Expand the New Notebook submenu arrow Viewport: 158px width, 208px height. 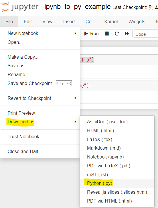75,33
